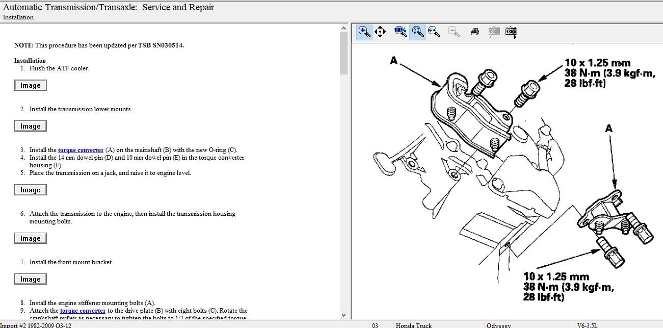The width and height of the screenshot is (663, 328).
Task: Go to next image camera icon
Action: [x=511, y=32]
